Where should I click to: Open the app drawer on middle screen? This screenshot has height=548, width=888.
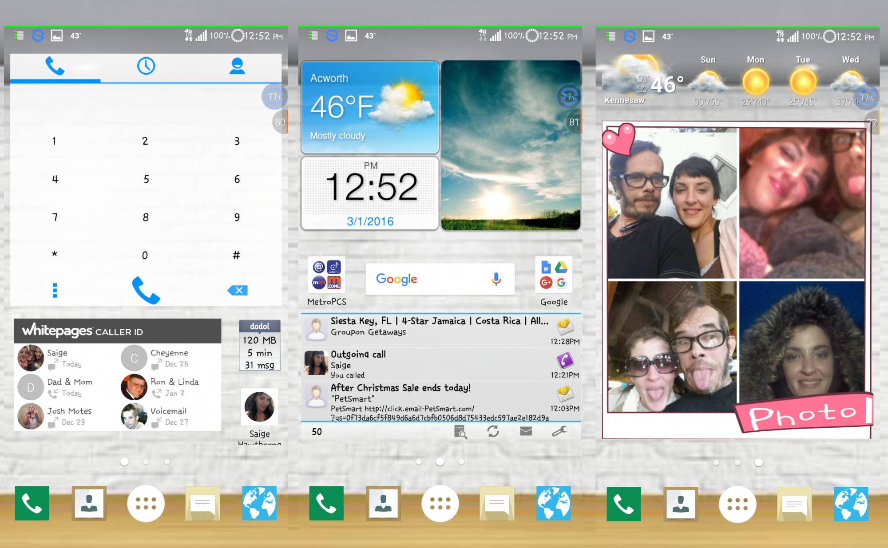click(x=440, y=504)
